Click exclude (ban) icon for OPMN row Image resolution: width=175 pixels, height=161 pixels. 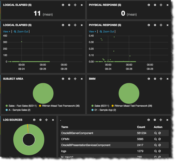(160, 139)
